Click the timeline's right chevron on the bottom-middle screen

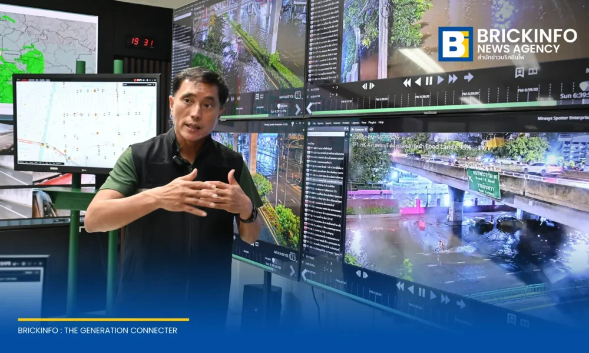pyautogui.click(x=292, y=271)
